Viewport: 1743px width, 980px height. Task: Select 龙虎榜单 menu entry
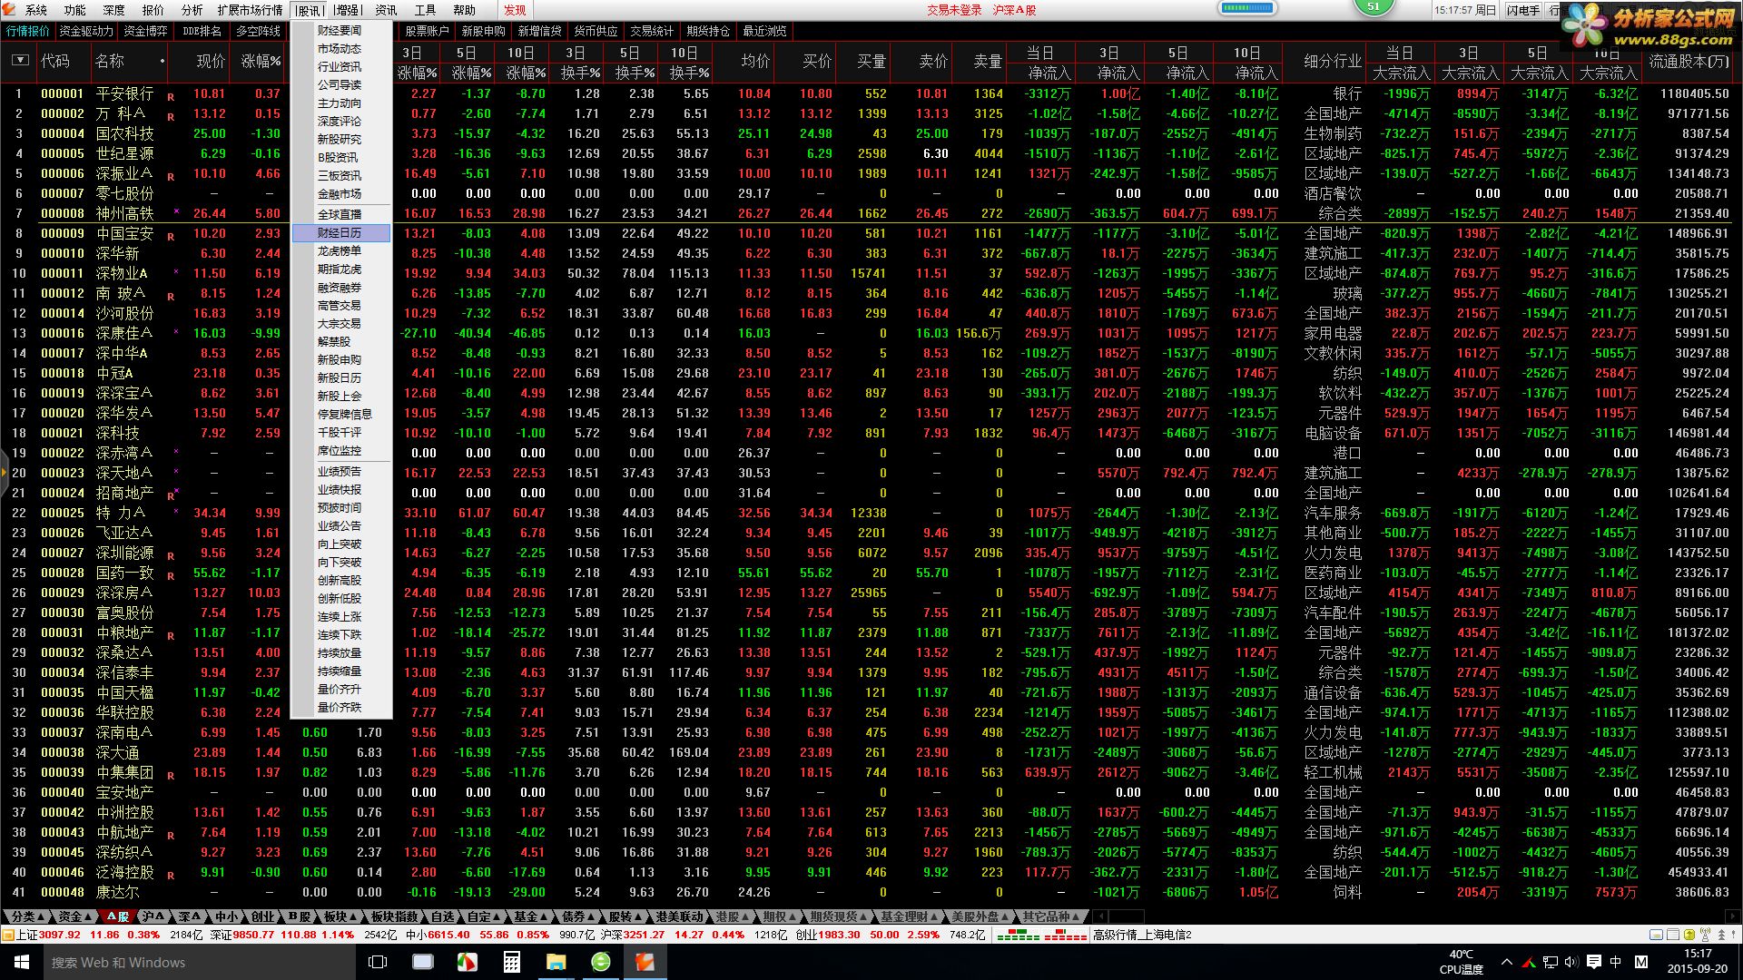[341, 251]
